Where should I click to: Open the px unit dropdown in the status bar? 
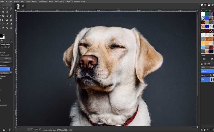30,130
